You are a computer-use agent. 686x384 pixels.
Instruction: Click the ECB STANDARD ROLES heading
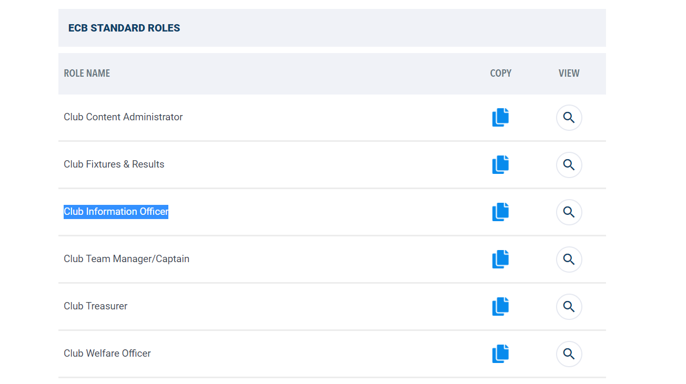124,28
